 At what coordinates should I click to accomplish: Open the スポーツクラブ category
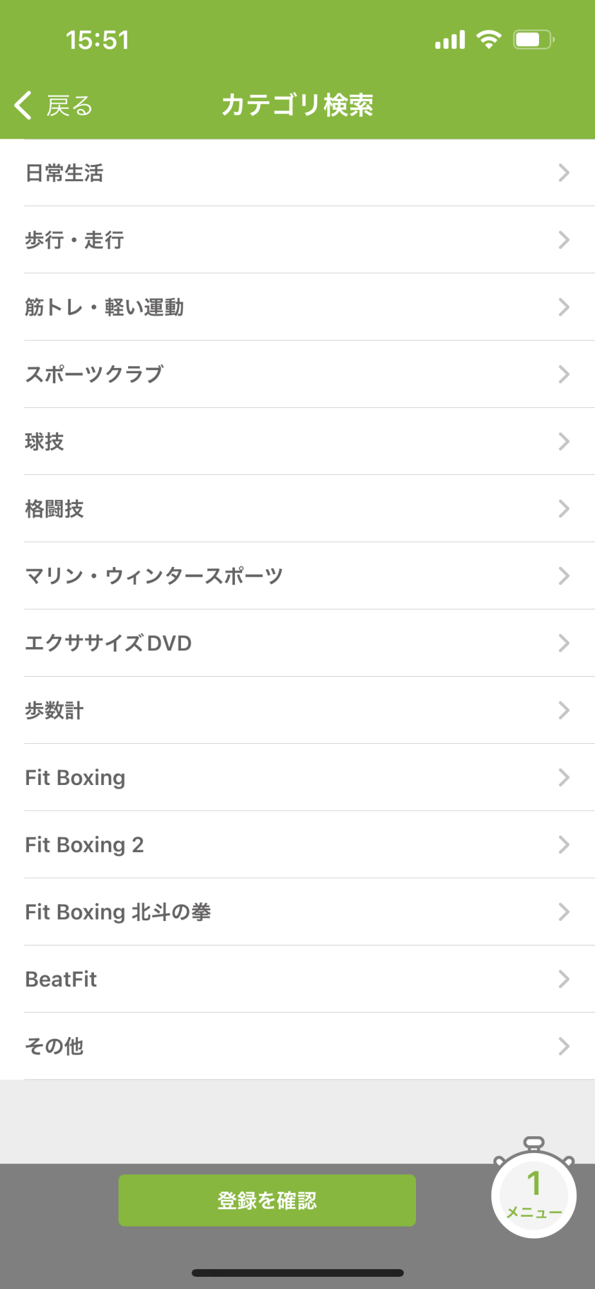click(297, 374)
